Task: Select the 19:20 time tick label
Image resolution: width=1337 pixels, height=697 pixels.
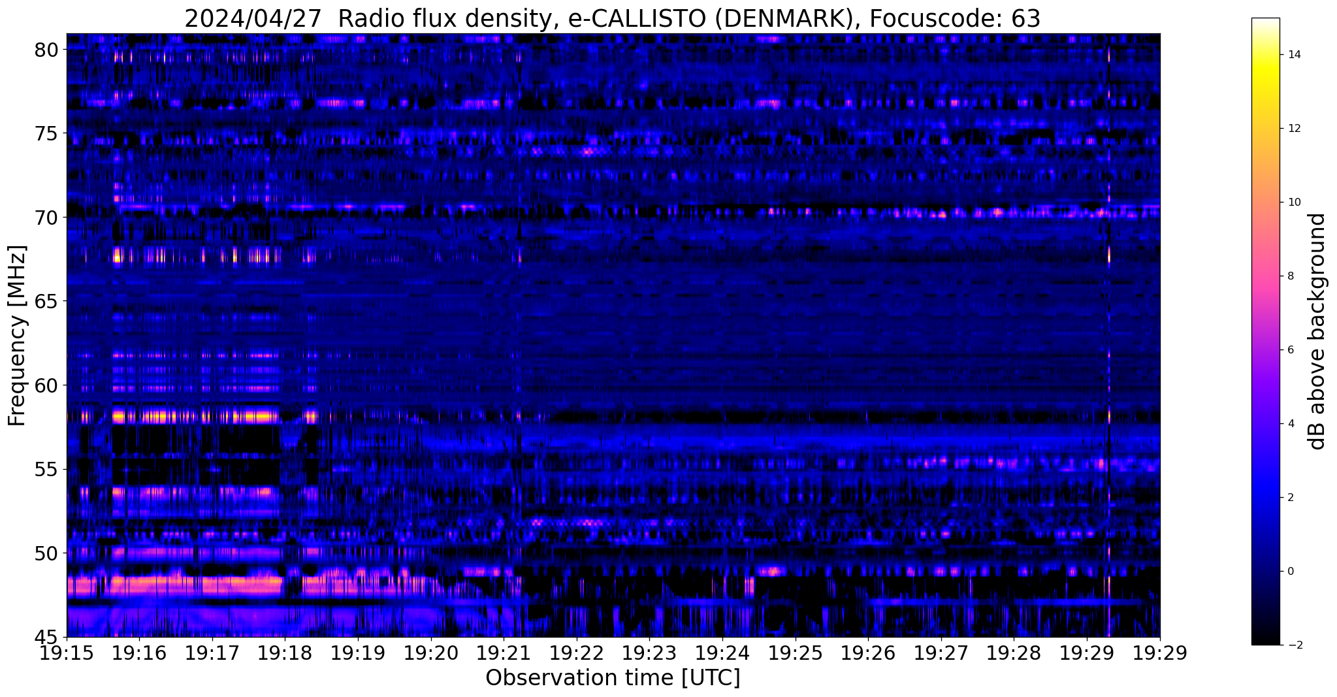Action: 431,653
